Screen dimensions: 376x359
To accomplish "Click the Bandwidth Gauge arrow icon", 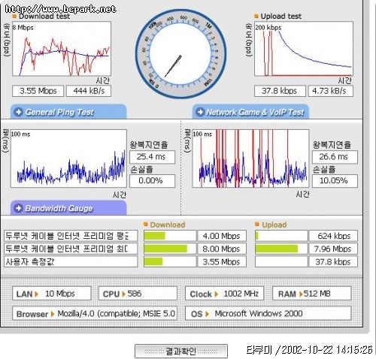I will (x=18, y=208).
